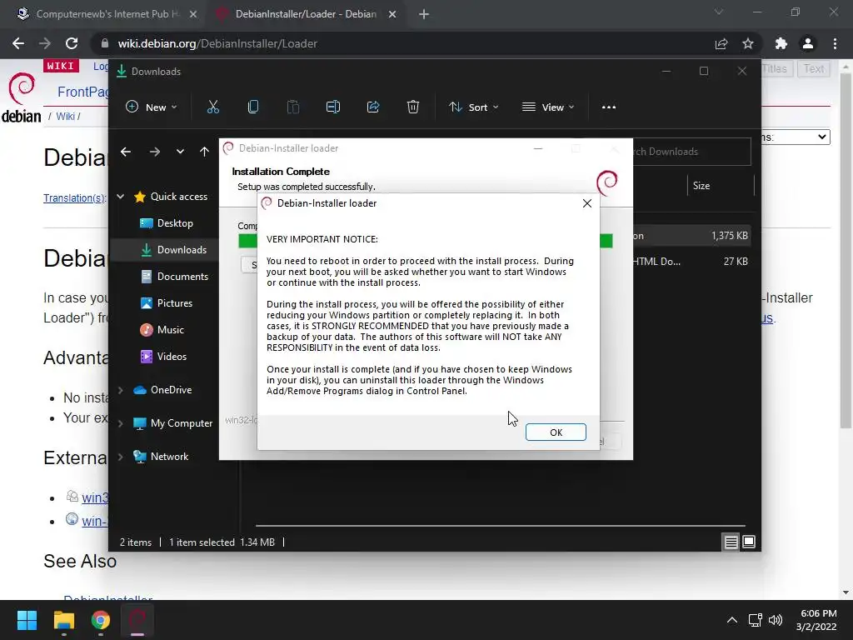Click the Text search button on wiki

click(814, 68)
